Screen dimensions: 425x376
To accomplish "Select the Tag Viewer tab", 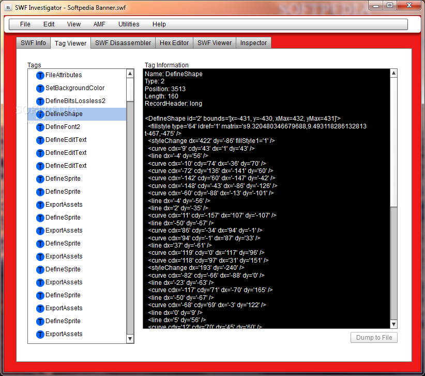I will (x=70, y=43).
